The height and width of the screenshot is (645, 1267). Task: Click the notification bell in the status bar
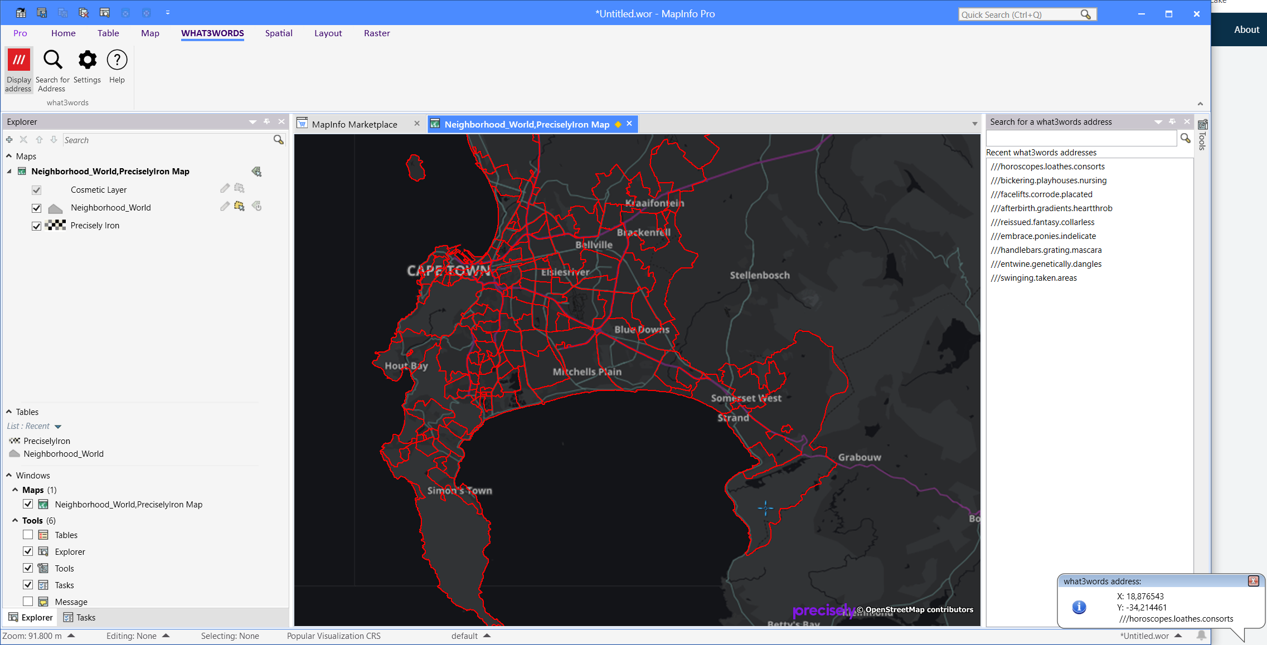pos(1201,636)
